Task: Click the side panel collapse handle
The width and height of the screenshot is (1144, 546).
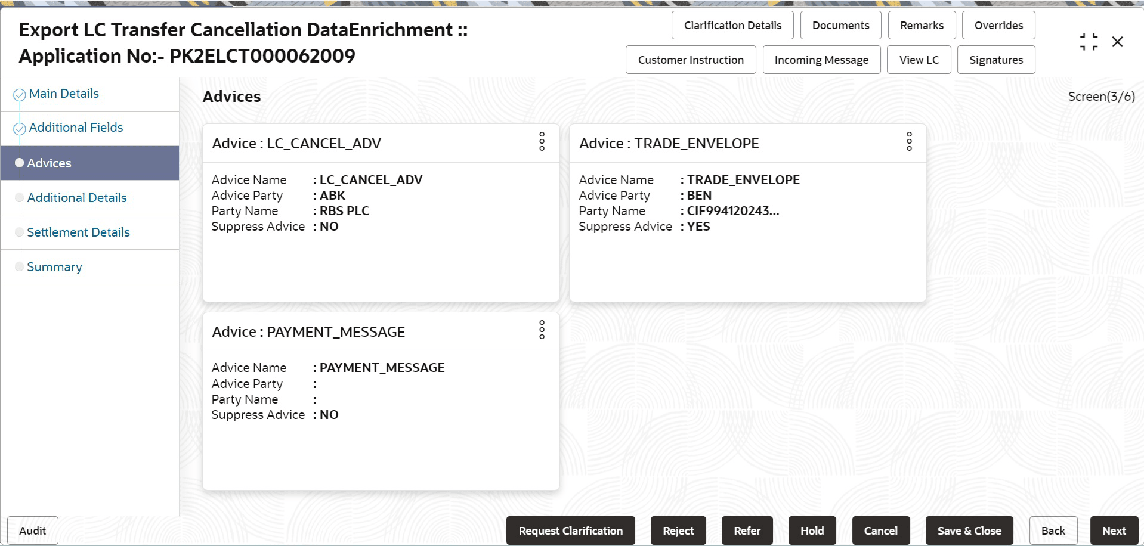Action: [x=185, y=320]
